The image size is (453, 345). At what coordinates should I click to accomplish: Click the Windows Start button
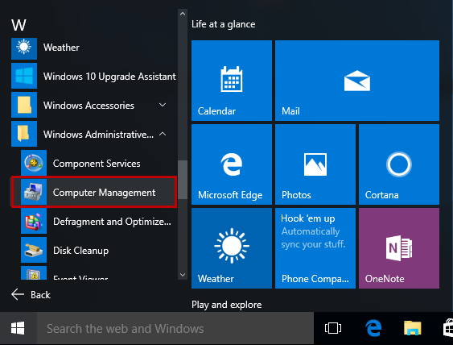[18, 329]
